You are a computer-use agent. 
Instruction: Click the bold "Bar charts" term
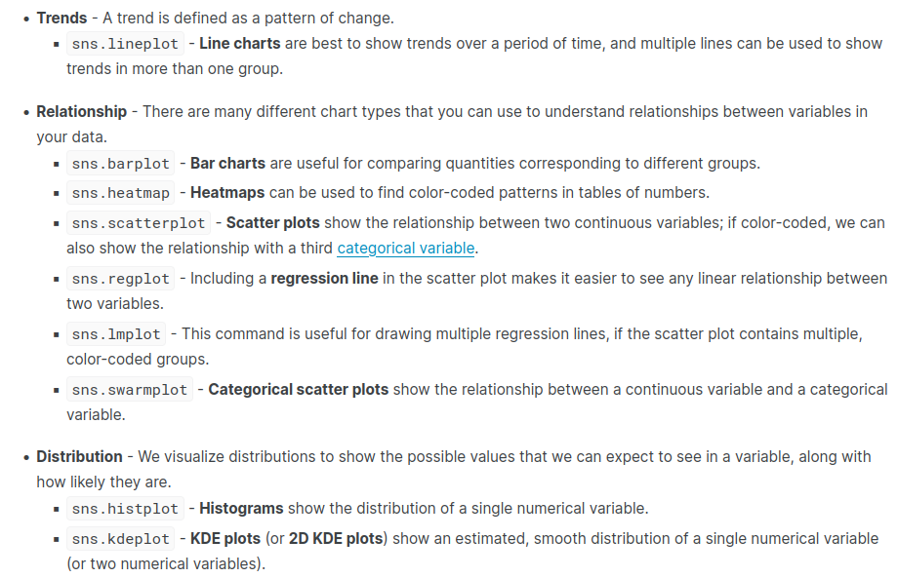click(x=227, y=164)
